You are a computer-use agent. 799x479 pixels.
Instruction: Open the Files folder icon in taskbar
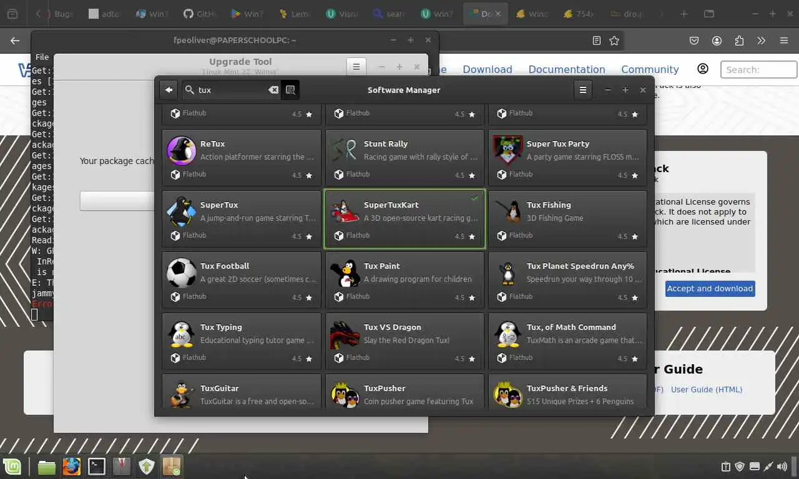pos(47,467)
